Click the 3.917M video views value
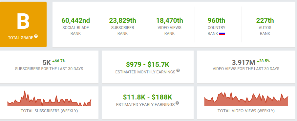This screenshot has height=121, width=297. click(x=244, y=63)
